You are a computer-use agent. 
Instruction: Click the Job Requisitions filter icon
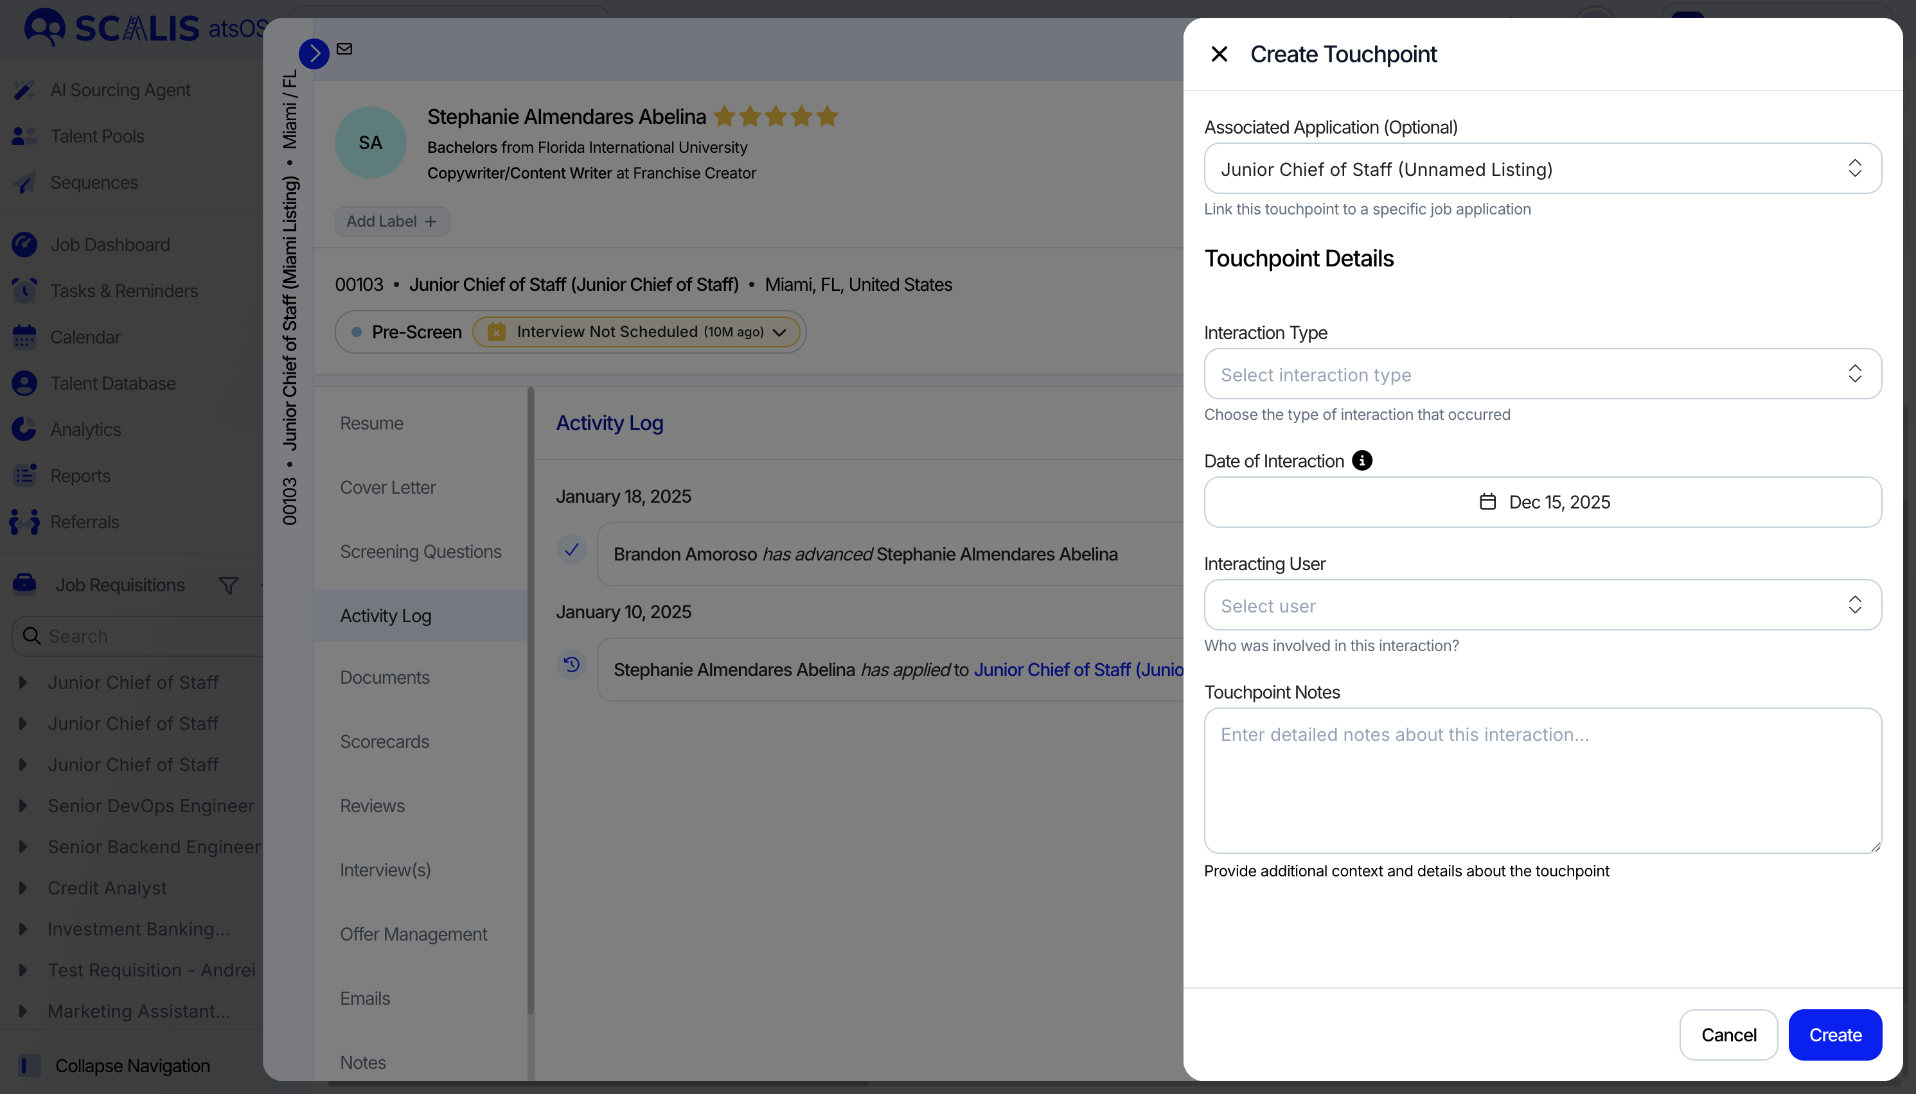click(x=229, y=586)
